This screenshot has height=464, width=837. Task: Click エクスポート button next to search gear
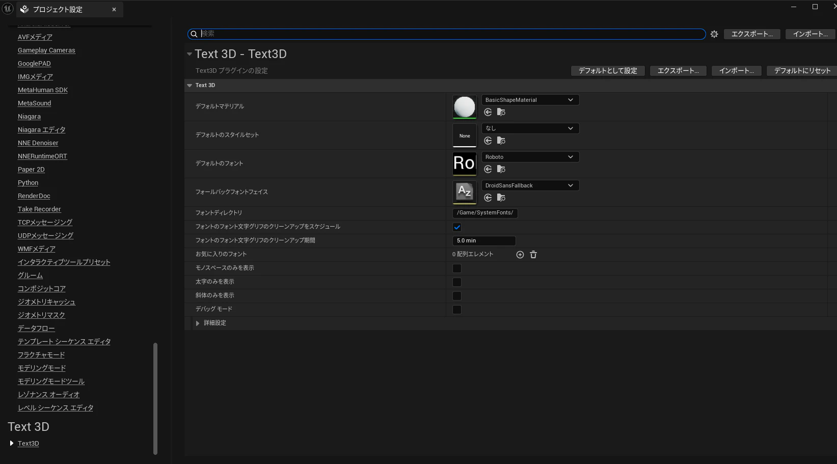(752, 34)
